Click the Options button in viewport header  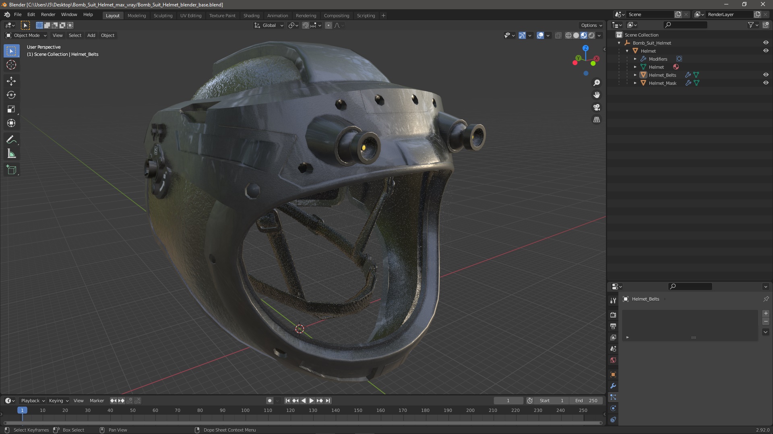[591, 25]
